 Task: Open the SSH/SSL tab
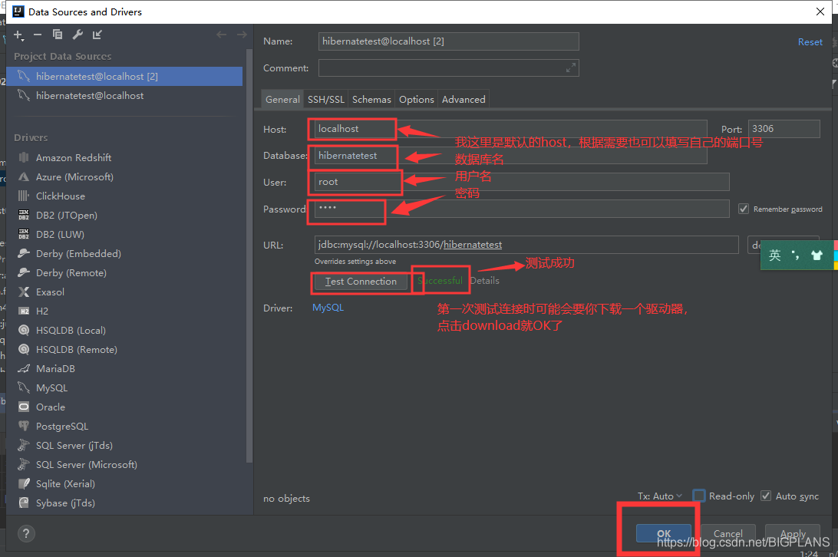pyautogui.click(x=326, y=100)
